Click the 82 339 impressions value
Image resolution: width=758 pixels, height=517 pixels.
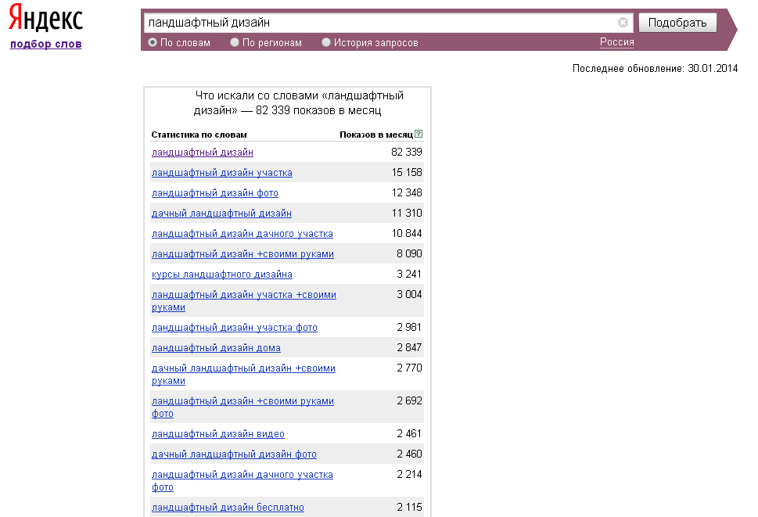point(407,153)
